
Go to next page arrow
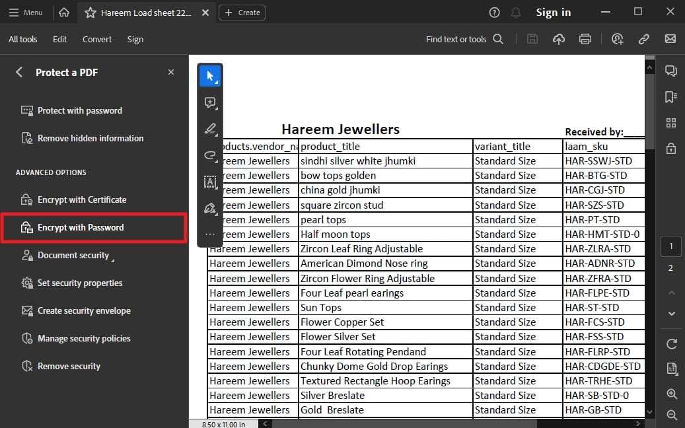click(671, 313)
